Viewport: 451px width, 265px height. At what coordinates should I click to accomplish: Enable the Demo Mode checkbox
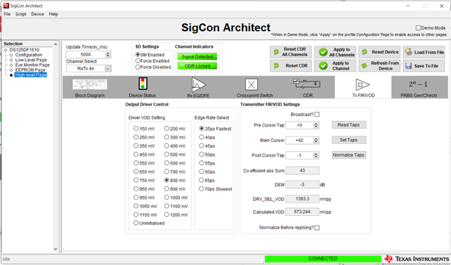click(418, 28)
